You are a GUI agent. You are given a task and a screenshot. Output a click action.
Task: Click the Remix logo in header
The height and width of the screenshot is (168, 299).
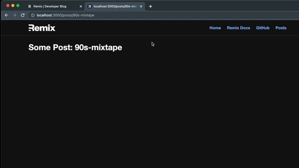(42, 28)
